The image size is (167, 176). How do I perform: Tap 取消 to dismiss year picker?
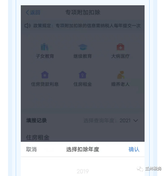(31, 149)
